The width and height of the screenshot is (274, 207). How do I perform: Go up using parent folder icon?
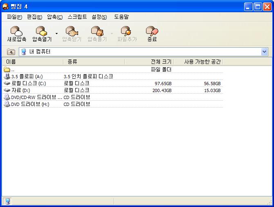coord(11,52)
